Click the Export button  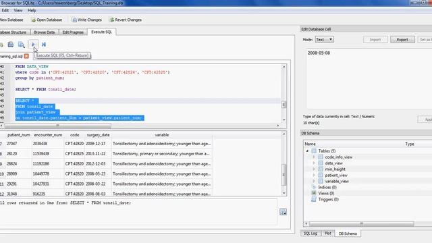click(402, 40)
